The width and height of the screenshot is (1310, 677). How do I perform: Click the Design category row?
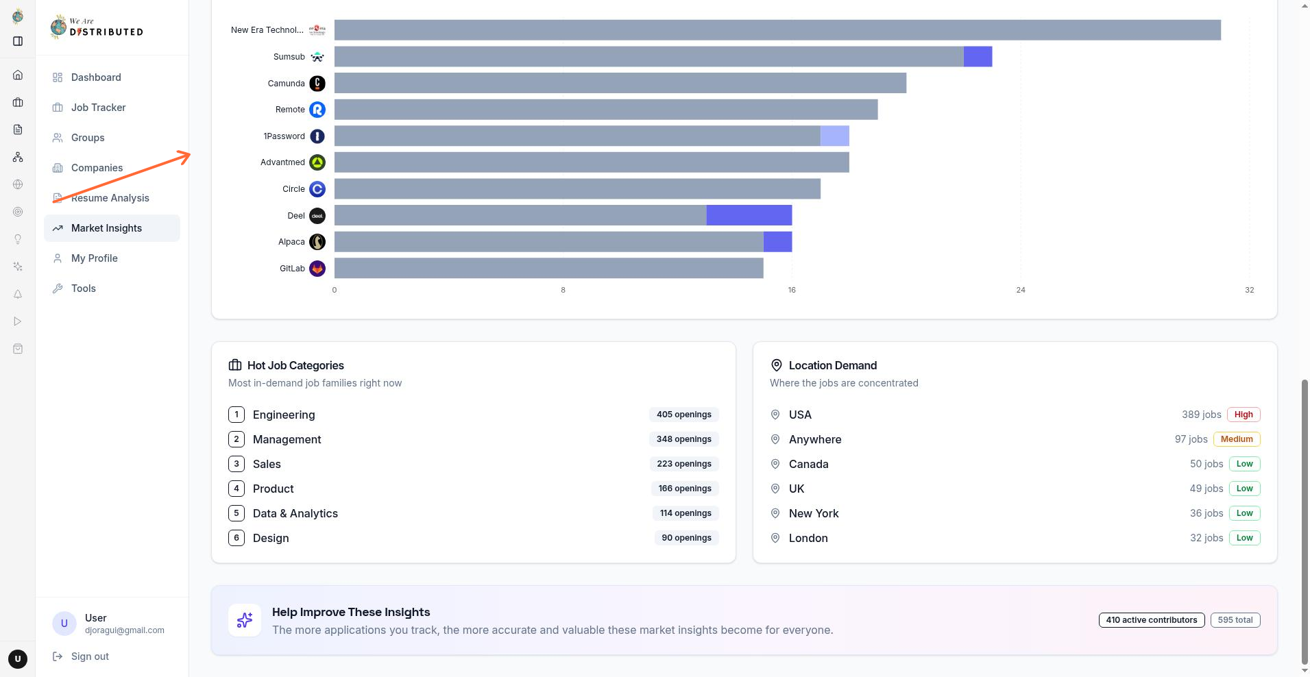[x=474, y=538]
